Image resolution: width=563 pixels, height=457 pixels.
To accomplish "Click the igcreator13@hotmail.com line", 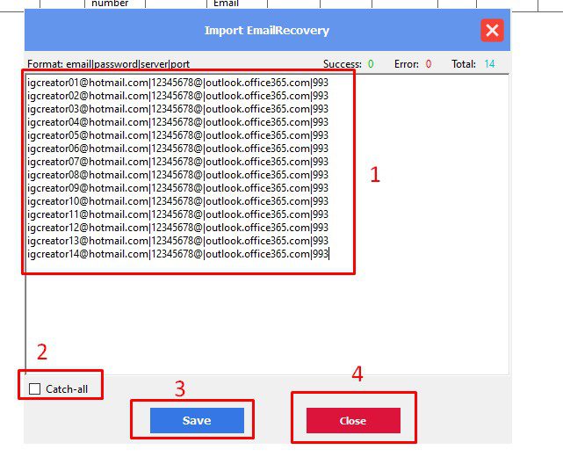I will (x=177, y=241).
